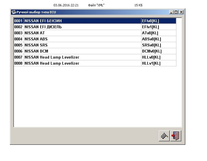
Task: Click code cell HLLv1[KL]
Action: 159,63
